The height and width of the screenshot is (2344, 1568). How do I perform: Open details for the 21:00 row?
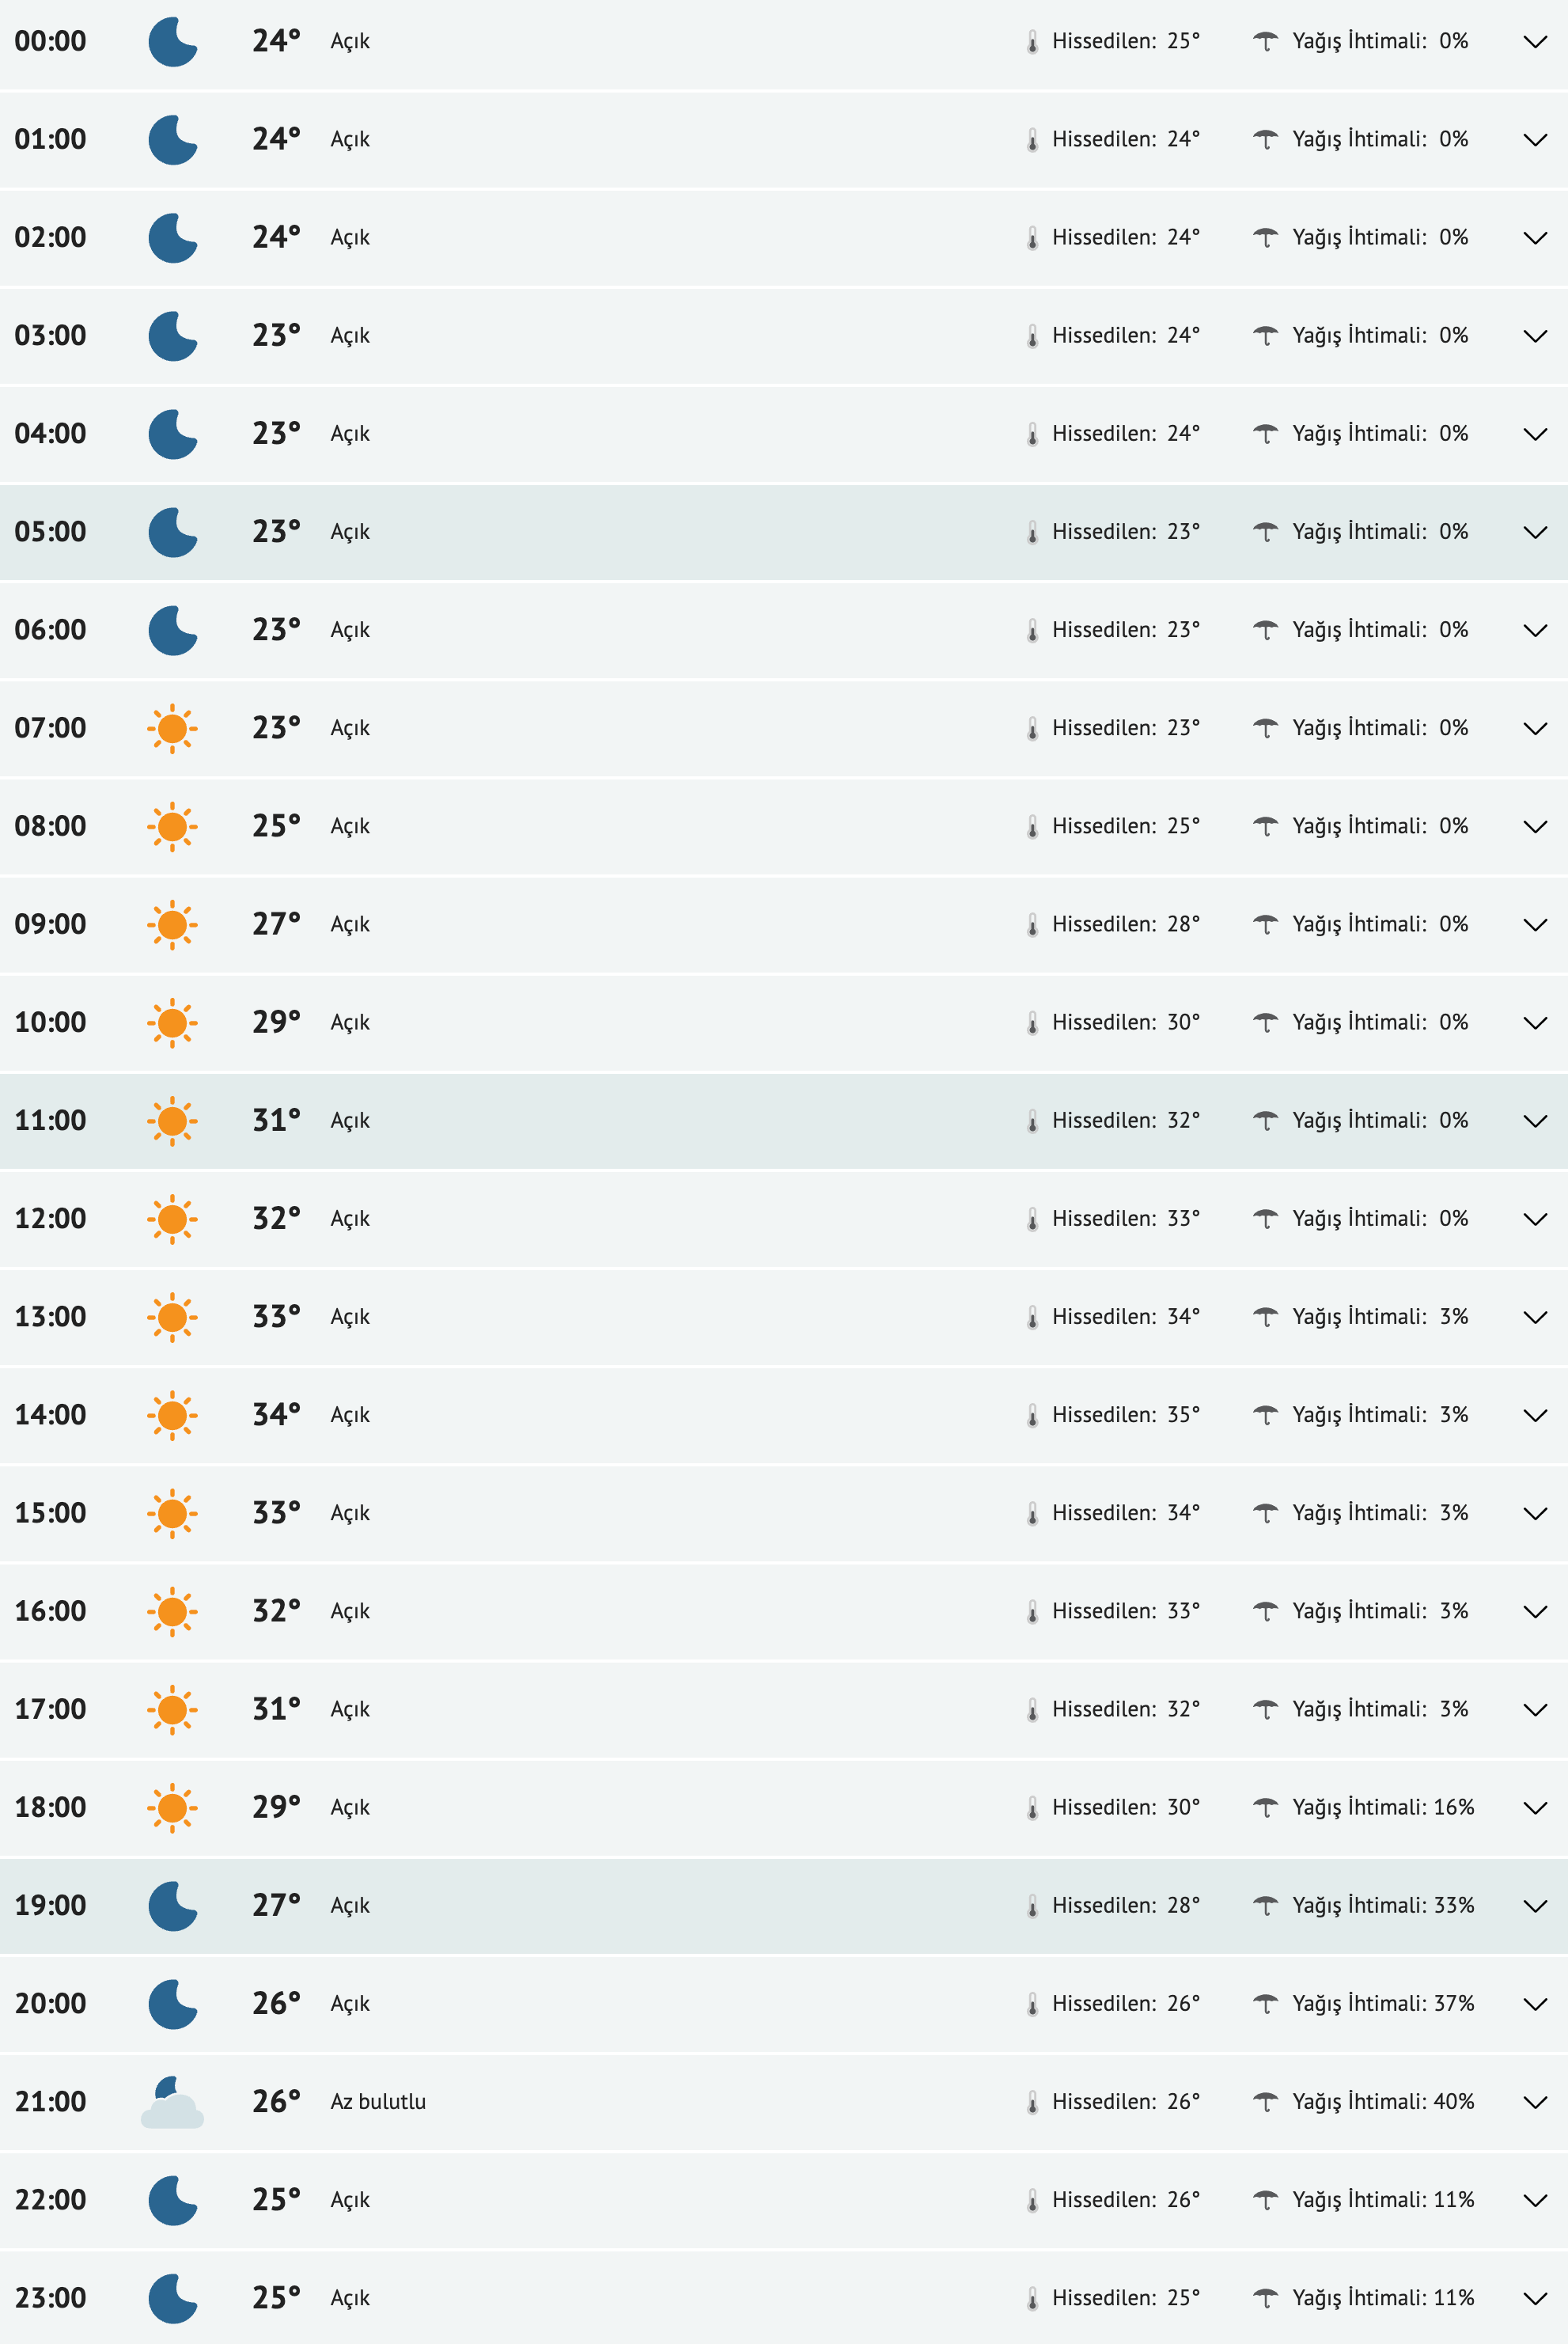click(x=1534, y=2102)
